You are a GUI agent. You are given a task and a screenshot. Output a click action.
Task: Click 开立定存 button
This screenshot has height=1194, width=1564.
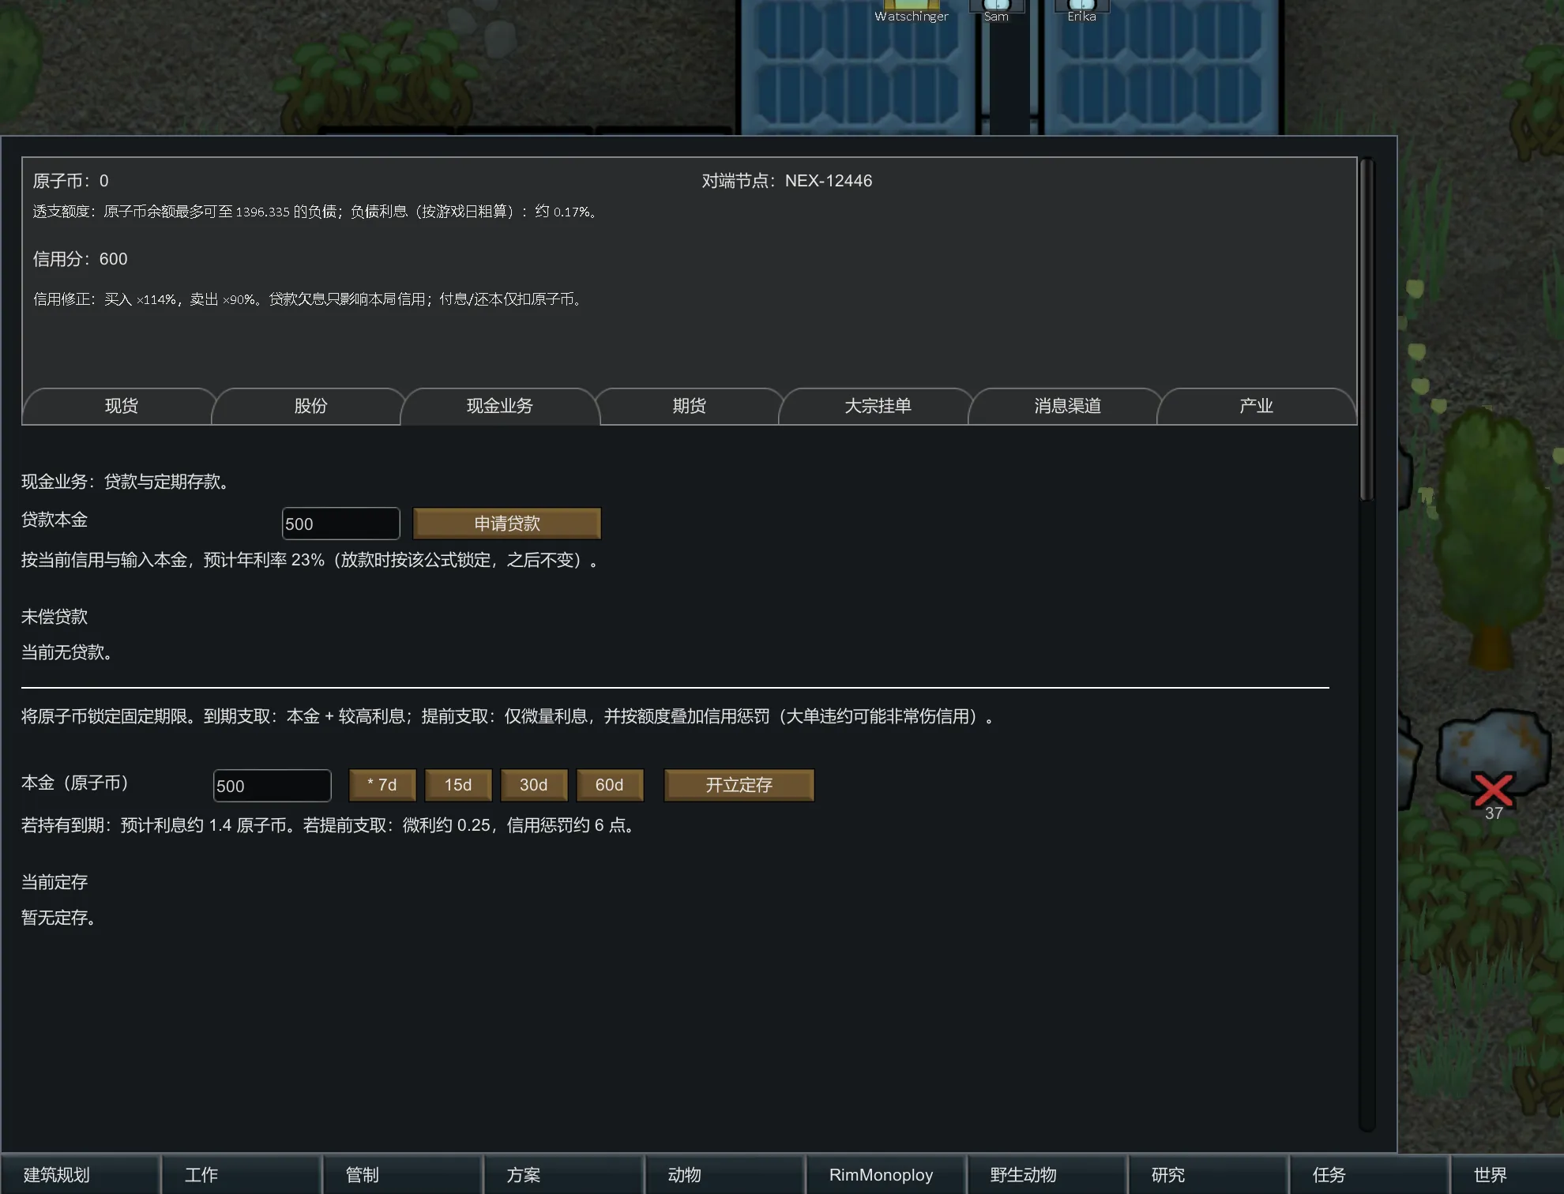pyautogui.click(x=739, y=785)
